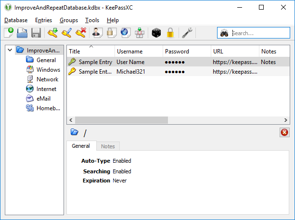Select the Homeb... group

(x=43, y=108)
